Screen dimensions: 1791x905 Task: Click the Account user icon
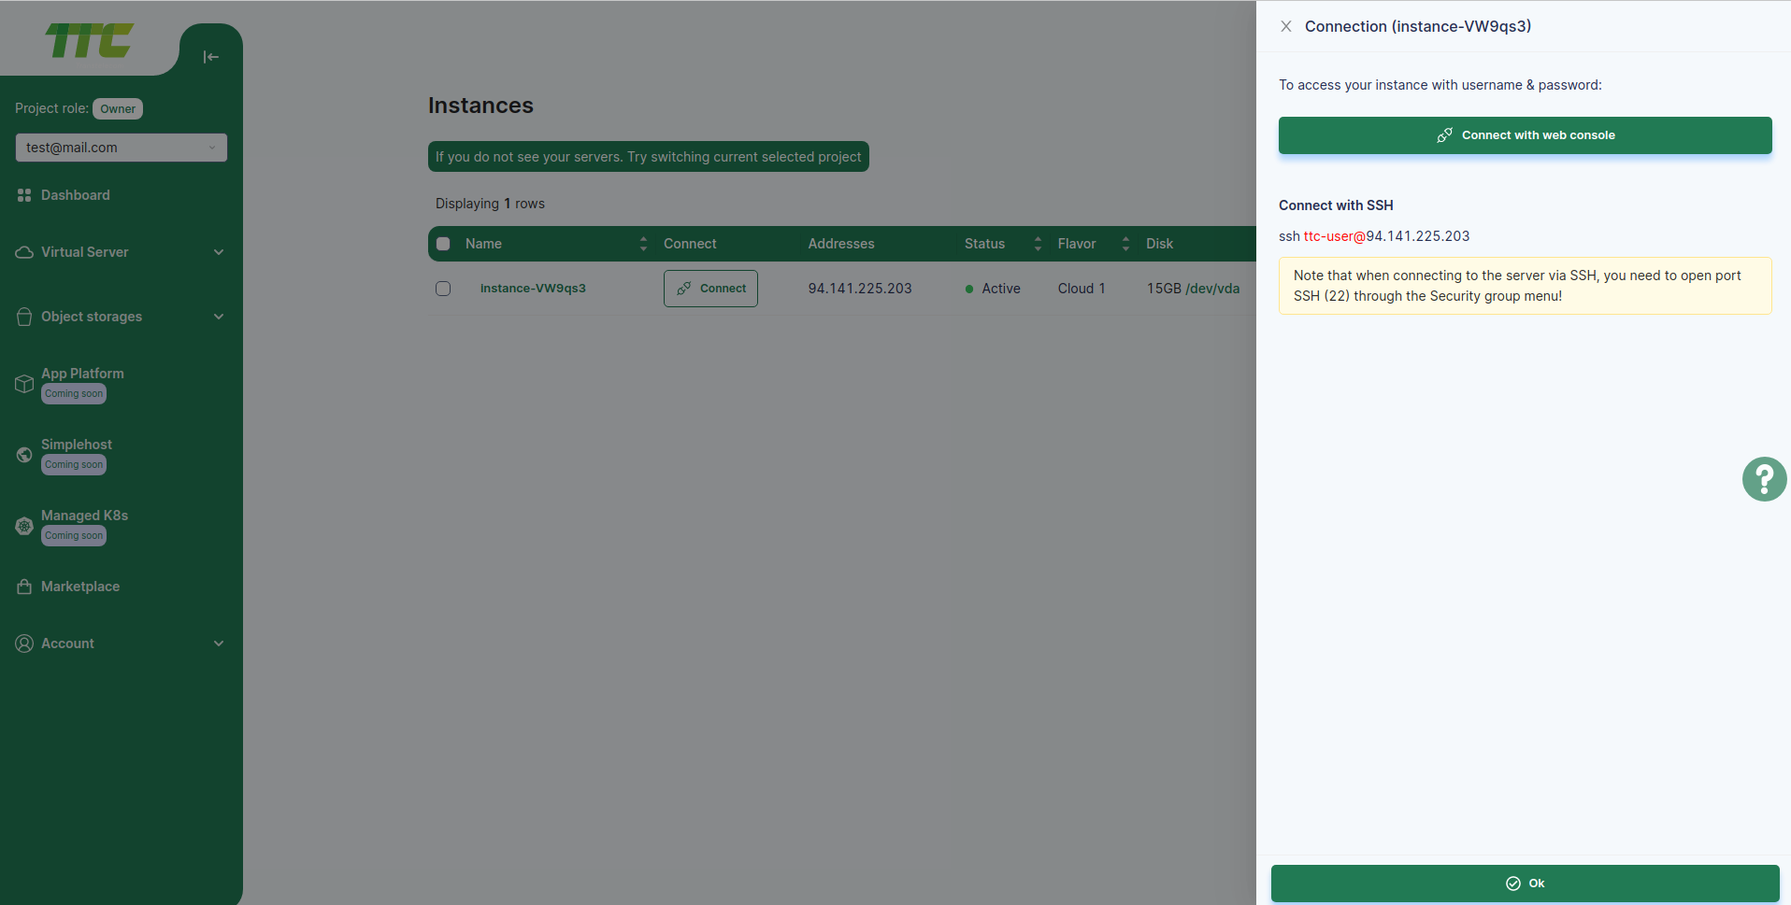24,643
